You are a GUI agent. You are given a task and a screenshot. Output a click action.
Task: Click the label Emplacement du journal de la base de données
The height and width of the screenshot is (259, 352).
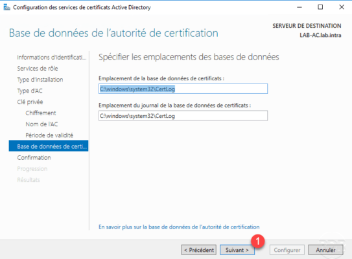(x=174, y=105)
